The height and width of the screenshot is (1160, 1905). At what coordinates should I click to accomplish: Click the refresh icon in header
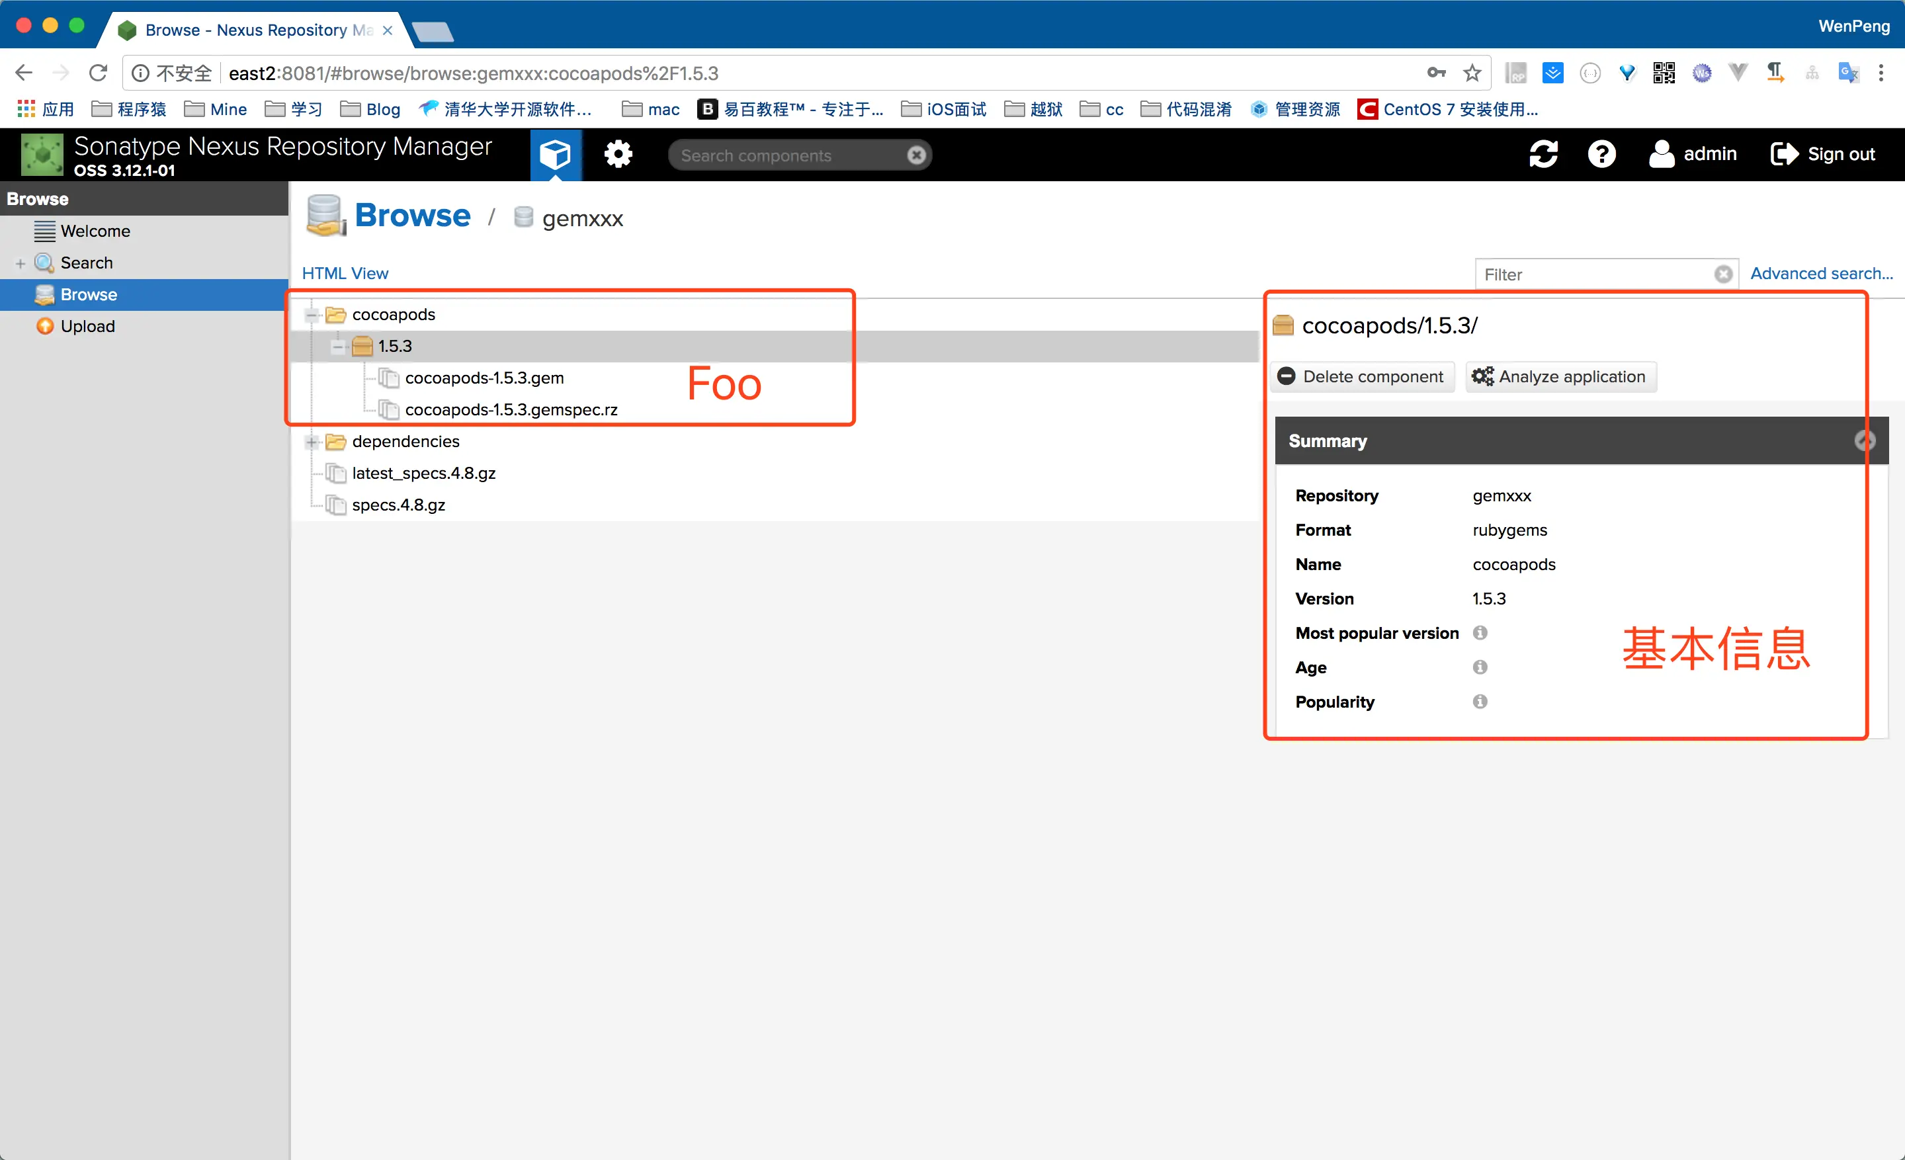click(x=1543, y=154)
